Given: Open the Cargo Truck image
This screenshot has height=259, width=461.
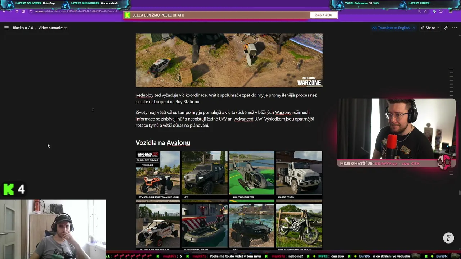Looking at the screenshot, I should pos(299,175).
